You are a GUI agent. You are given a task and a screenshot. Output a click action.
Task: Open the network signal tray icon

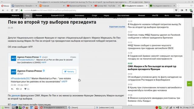171,107
